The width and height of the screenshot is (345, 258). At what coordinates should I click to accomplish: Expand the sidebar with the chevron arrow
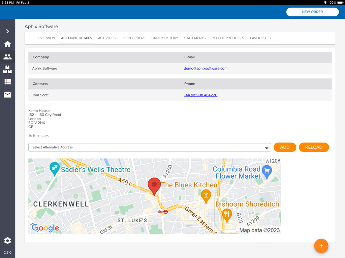click(7, 31)
